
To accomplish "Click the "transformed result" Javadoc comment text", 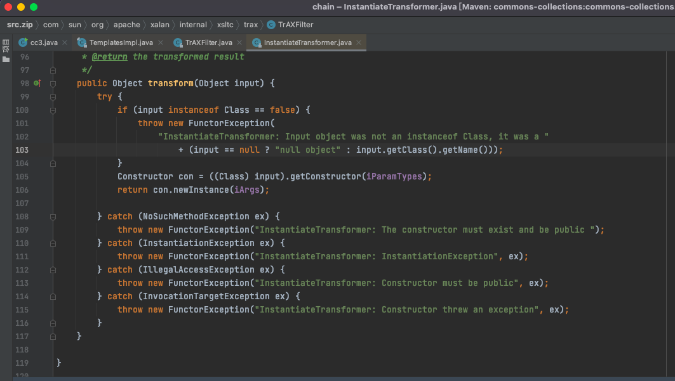I will point(199,56).
